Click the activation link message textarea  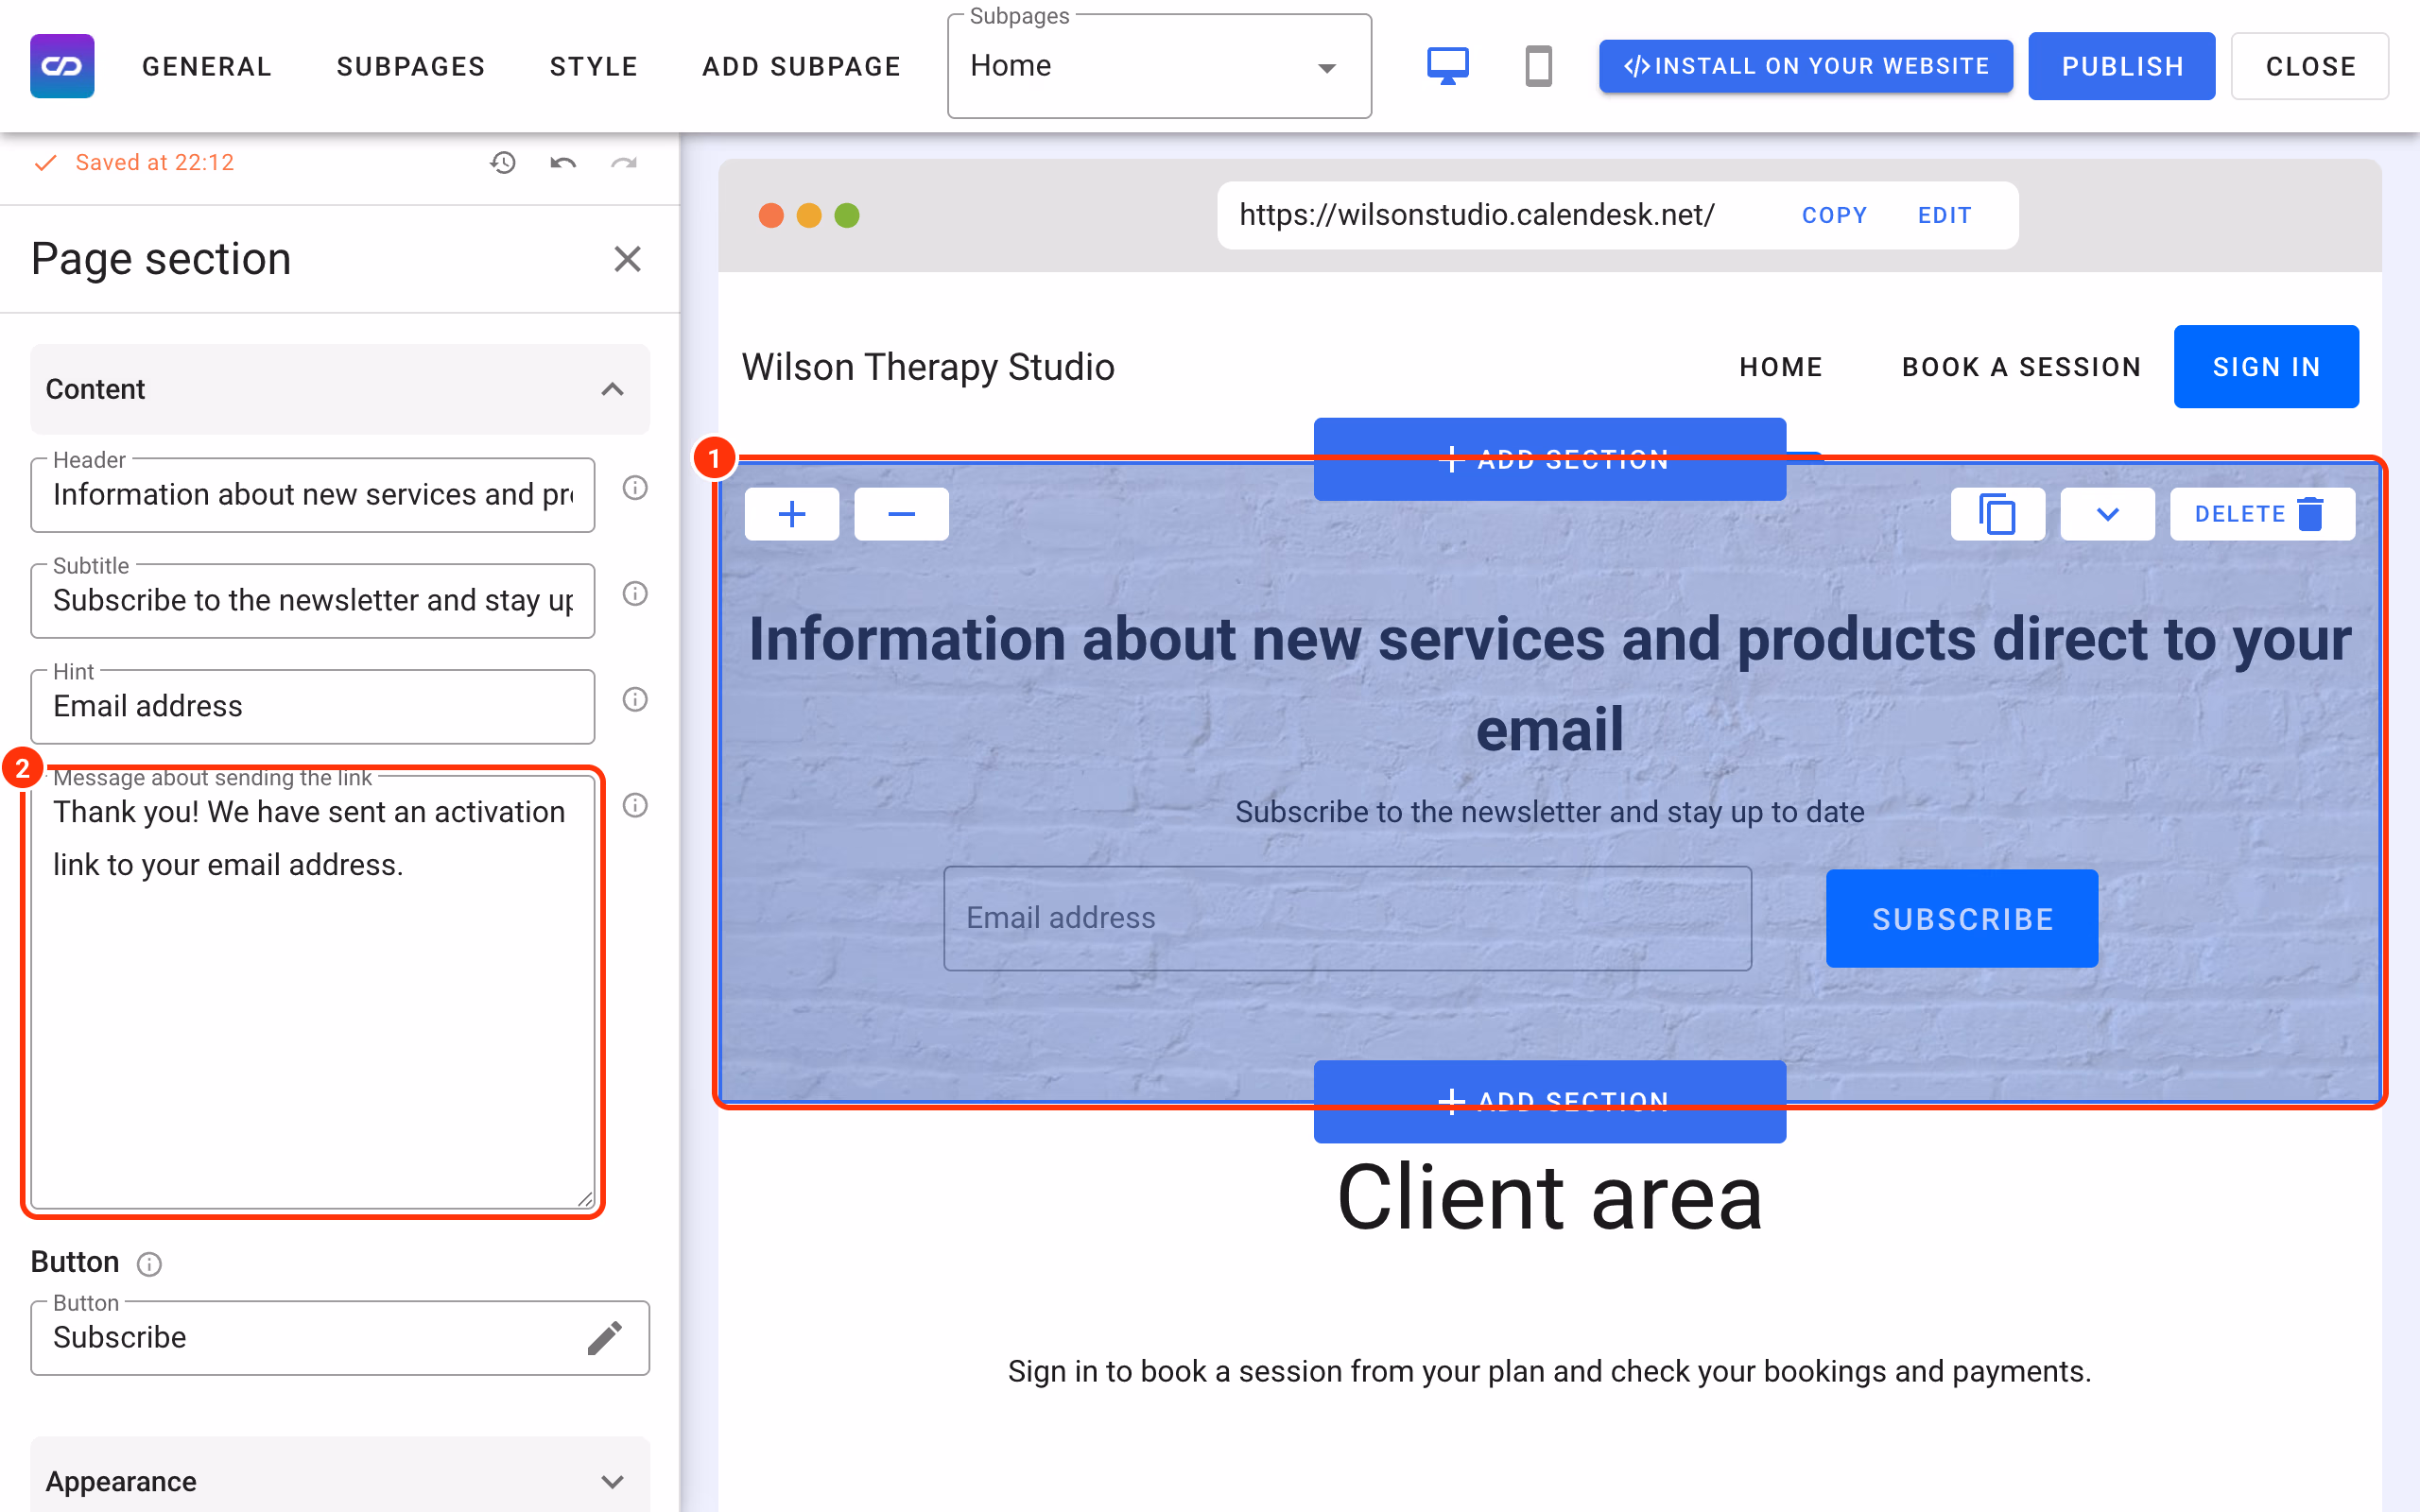click(313, 993)
